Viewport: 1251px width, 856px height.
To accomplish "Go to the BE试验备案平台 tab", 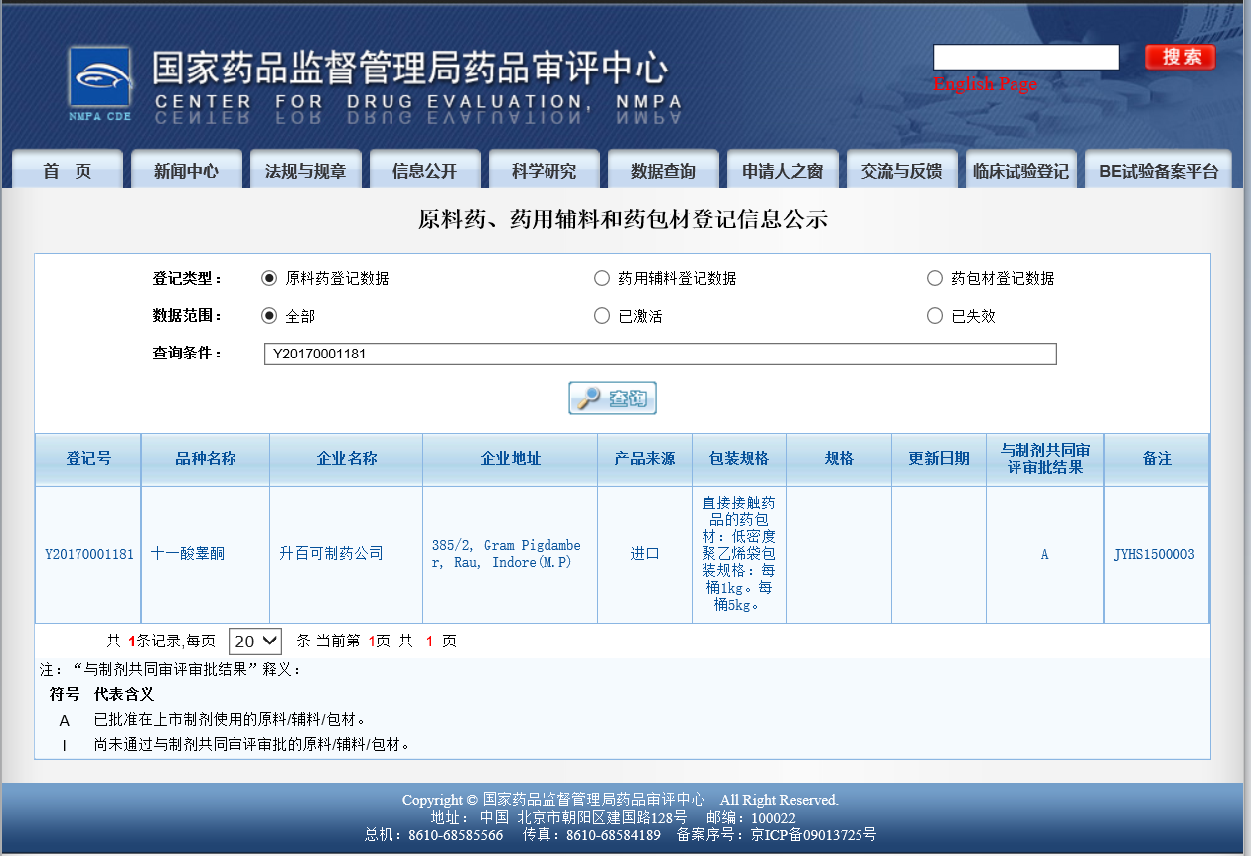I will coord(1159,169).
